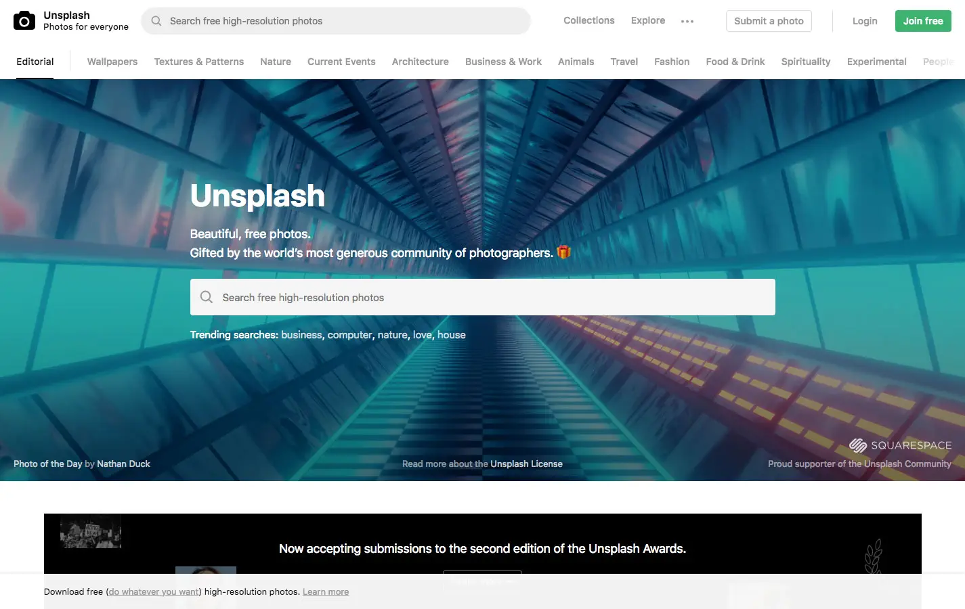965x609 pixels.
Task: Open the Experimental category
Action: point(877,62)
